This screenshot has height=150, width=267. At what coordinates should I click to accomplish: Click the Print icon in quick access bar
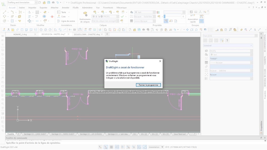click(x=53, y=2)
